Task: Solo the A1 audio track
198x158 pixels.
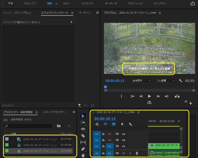Action: tap(130, 153)
